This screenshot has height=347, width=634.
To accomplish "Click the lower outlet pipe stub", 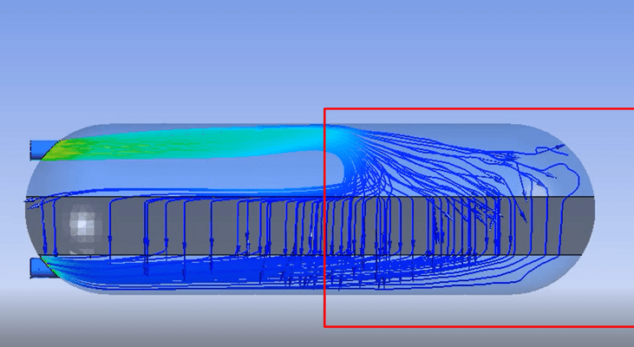I will 40,267.
